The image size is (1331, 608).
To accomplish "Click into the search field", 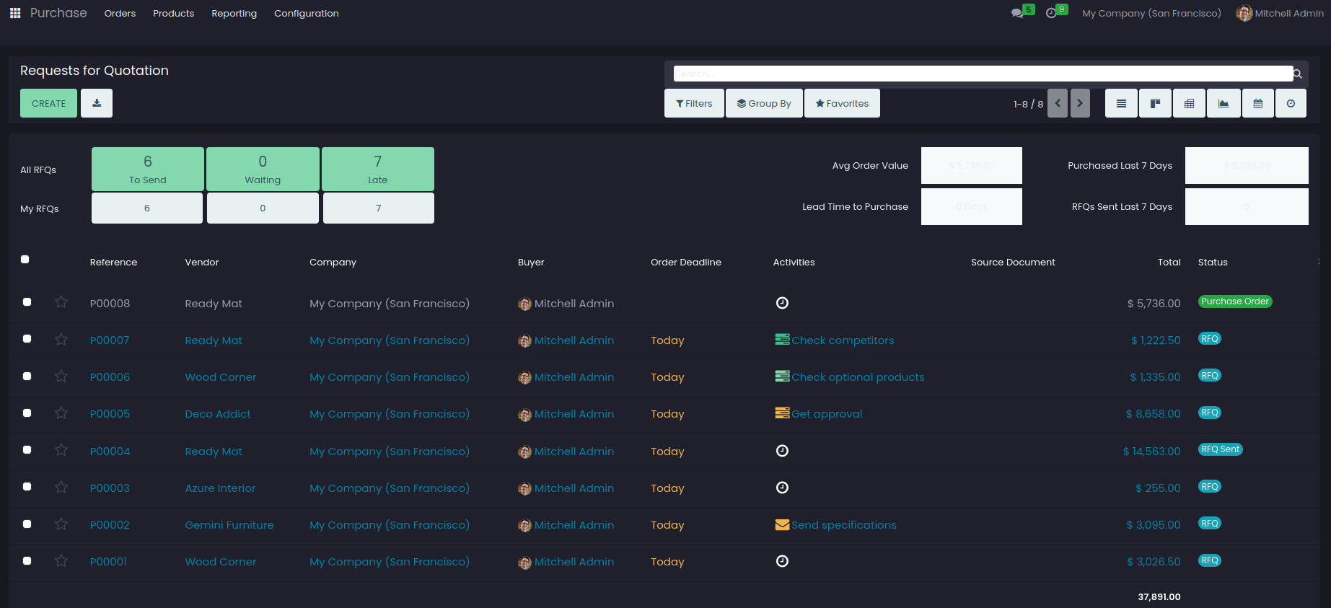I will 983,74.
